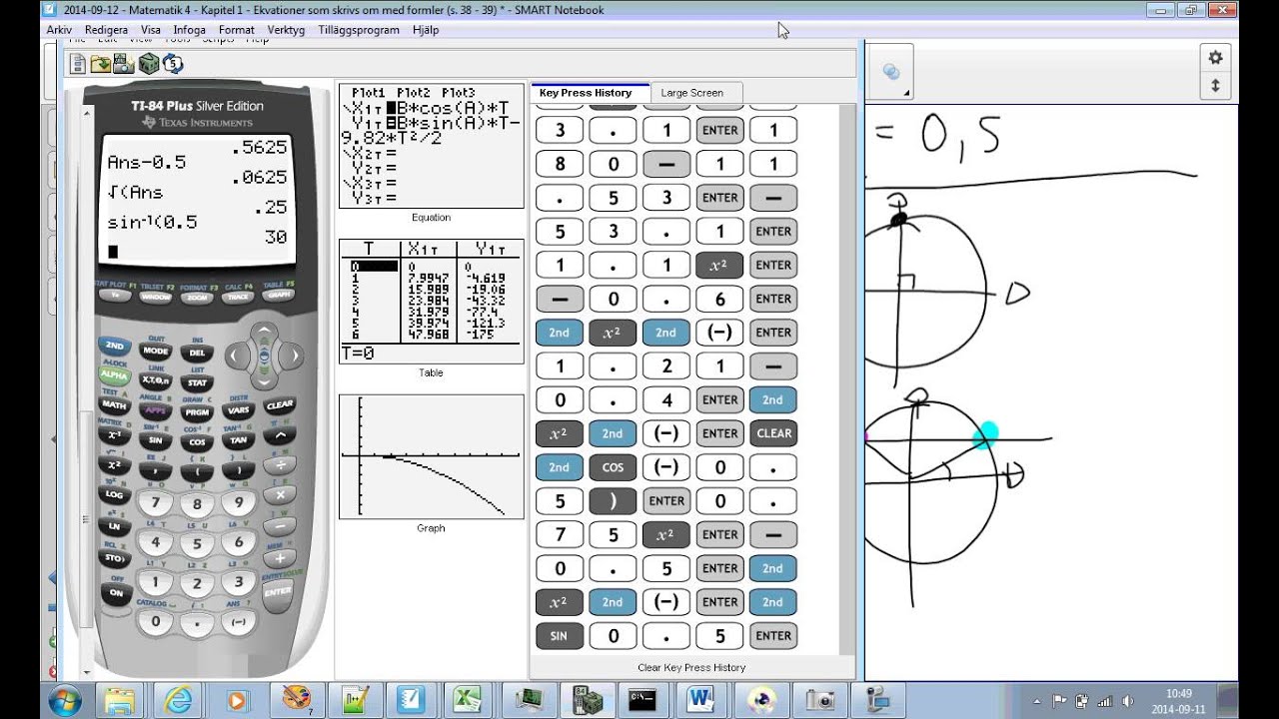This screenshot has width=1279, height=719.
Task: Click the Y= key below the screen
Action: tap(114, 296)
